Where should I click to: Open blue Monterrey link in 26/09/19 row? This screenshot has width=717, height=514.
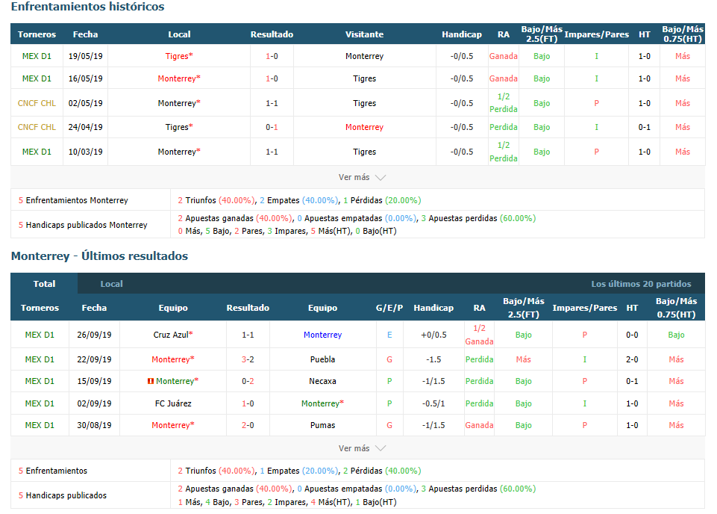coord(322,335)
